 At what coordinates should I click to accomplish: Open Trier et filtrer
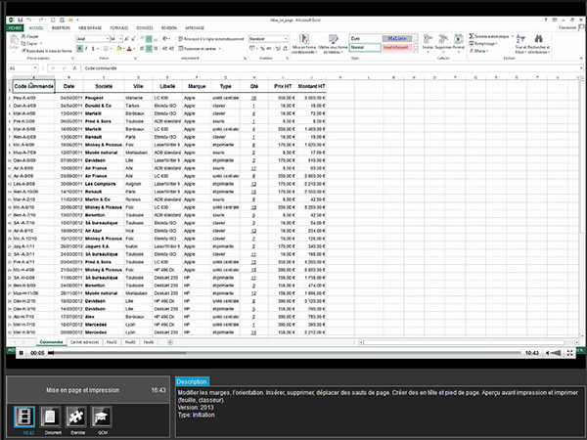tap(520, 44)
